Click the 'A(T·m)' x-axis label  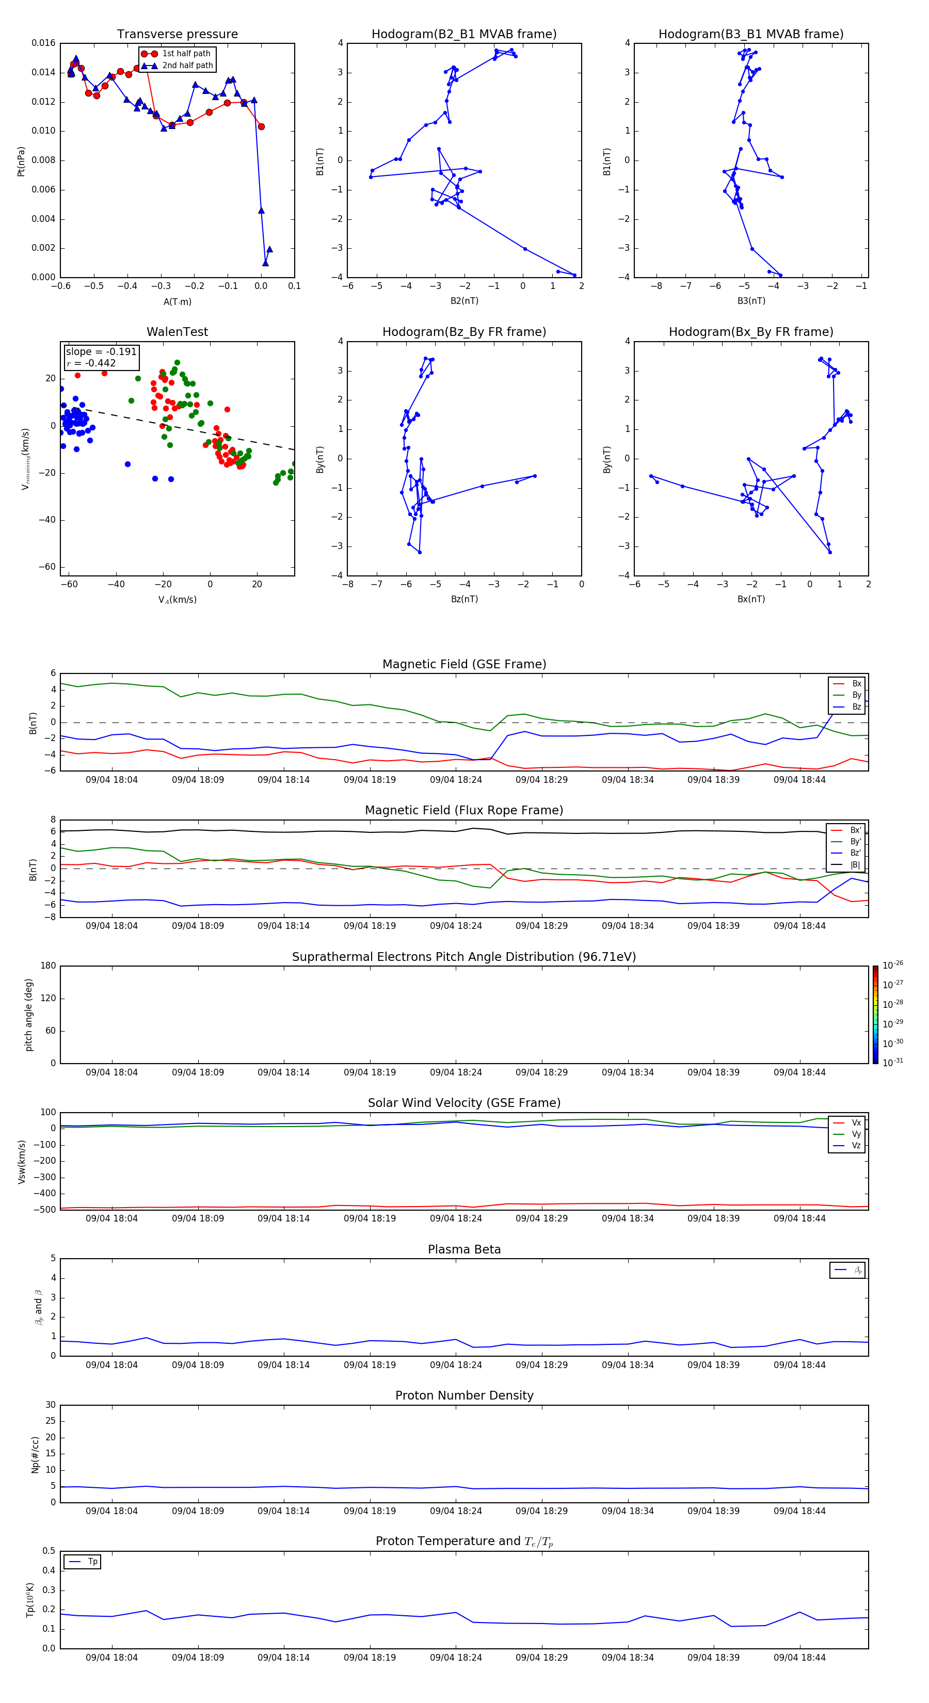[x=177, y=301]
